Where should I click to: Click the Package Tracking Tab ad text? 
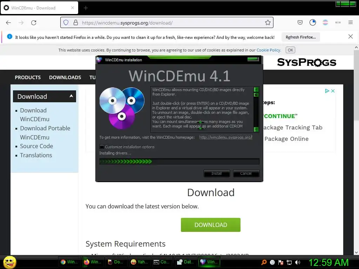pyautogui.click(x=293, y=127)
